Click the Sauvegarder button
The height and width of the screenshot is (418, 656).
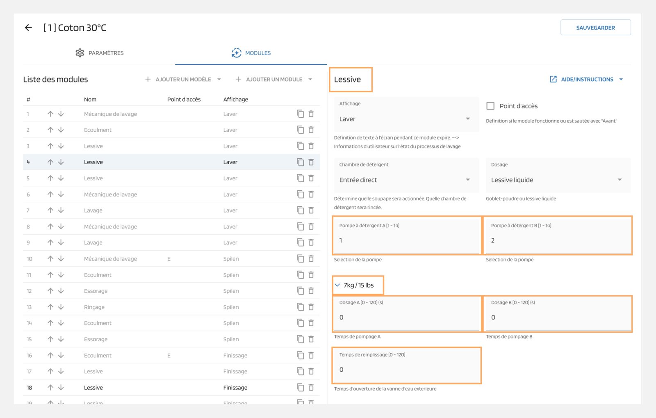(595, 27)
